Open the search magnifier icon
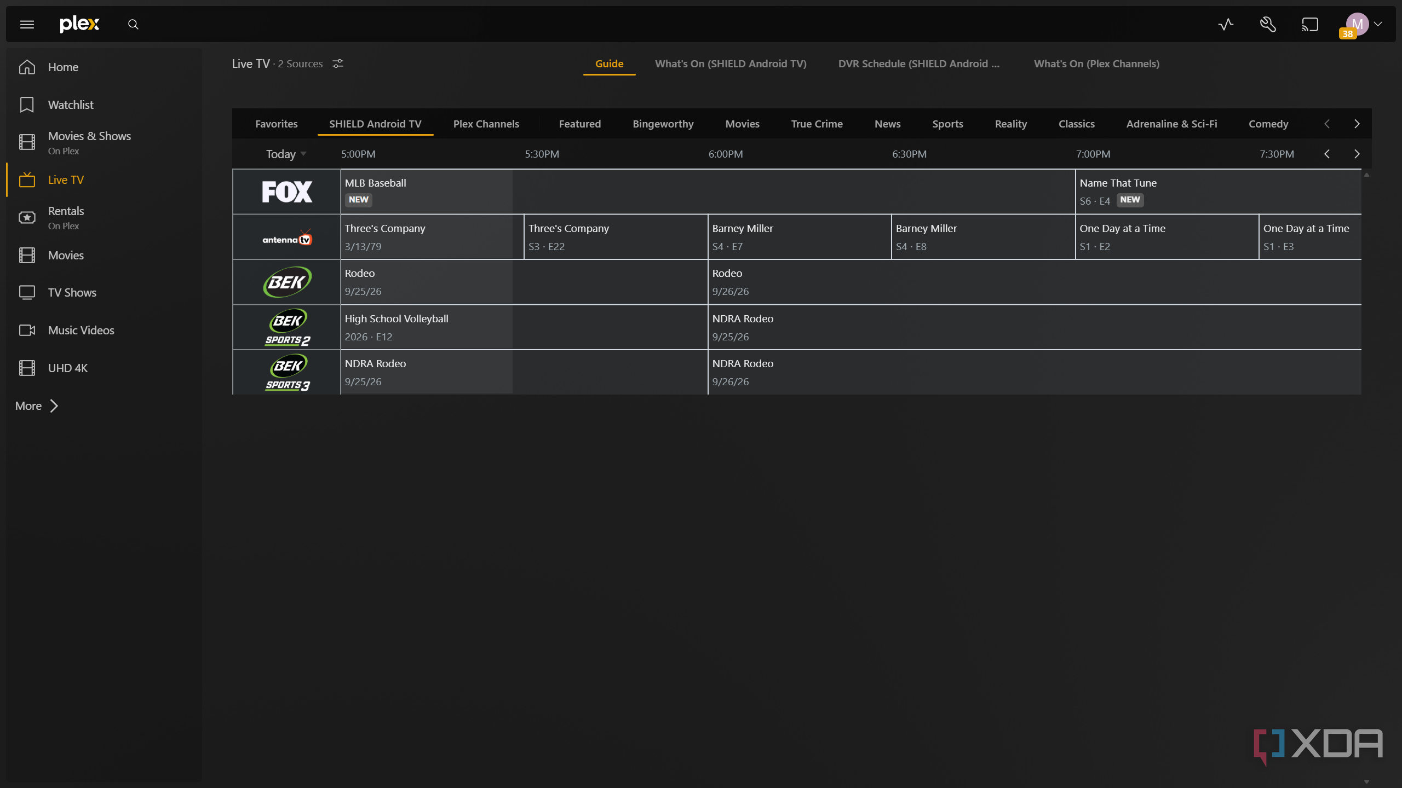1402x788 pixels. click(x=133, y=24)
